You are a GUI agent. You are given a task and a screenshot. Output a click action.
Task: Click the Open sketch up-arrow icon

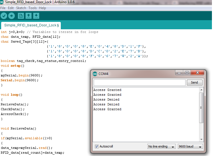point(28,16)
